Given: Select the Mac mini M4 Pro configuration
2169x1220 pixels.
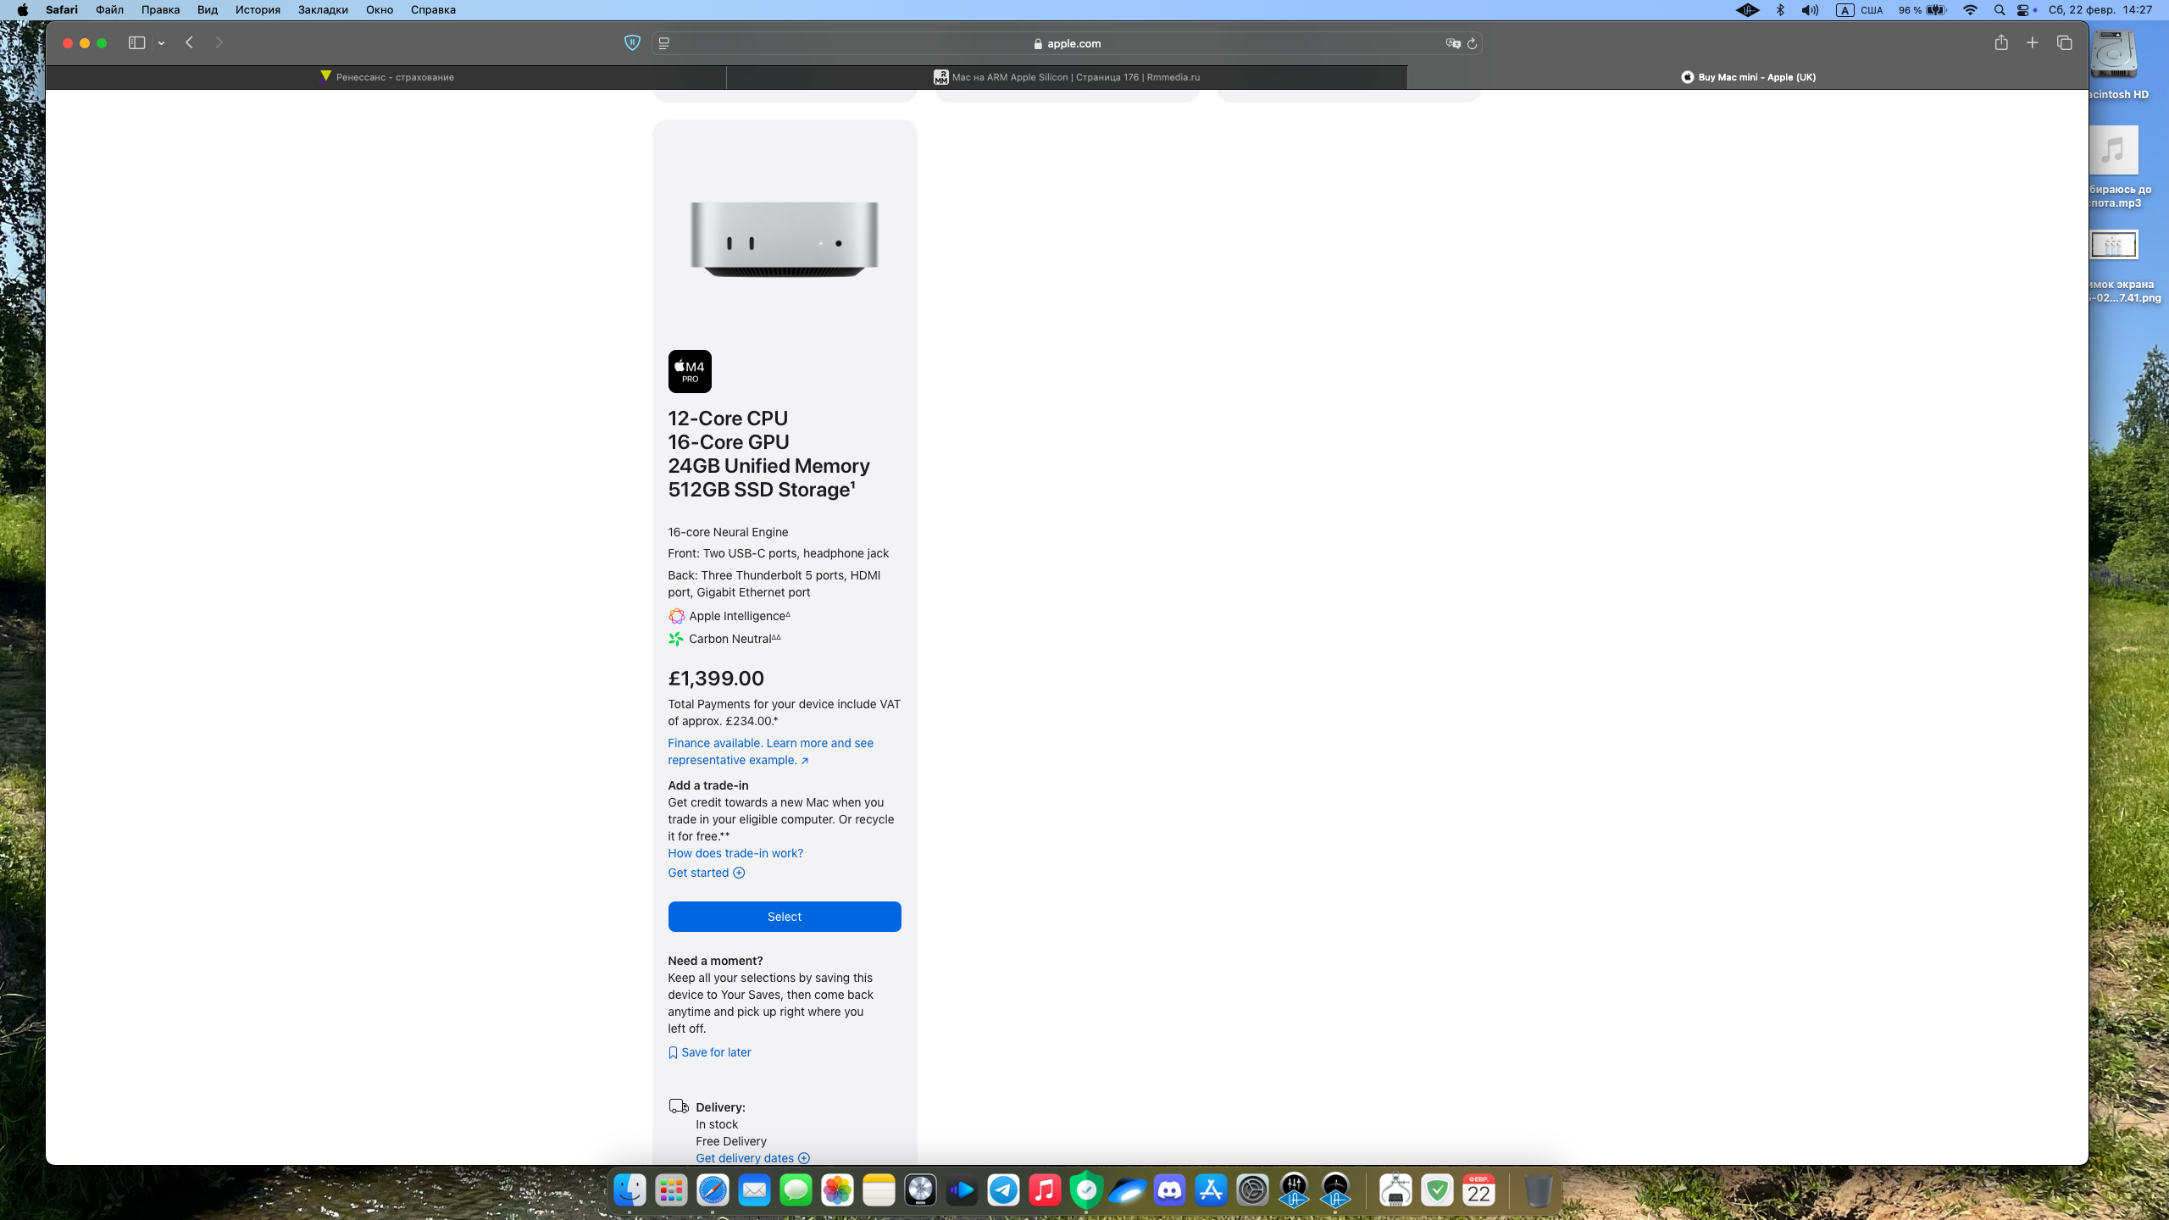Looking at the screenshot, I should (x=784, y=916).
